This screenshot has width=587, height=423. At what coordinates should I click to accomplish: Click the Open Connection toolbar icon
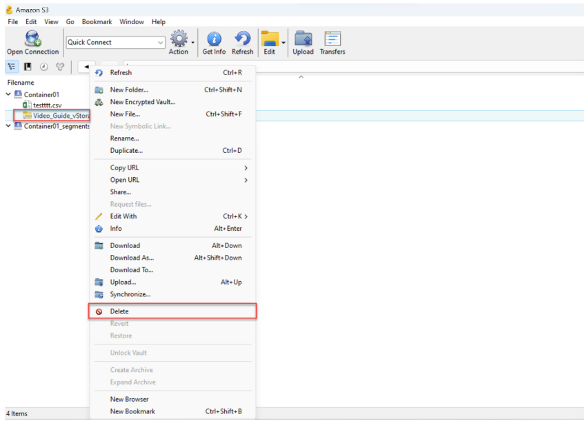(x=32, y=39)
